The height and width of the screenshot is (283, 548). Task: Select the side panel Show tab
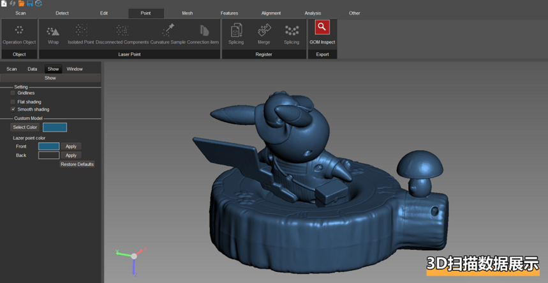pos(53,69)
